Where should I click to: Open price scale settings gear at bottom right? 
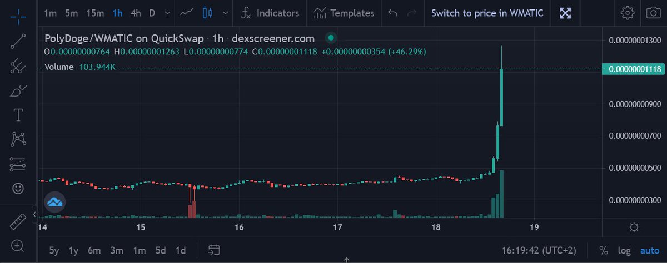pos(634,227)
